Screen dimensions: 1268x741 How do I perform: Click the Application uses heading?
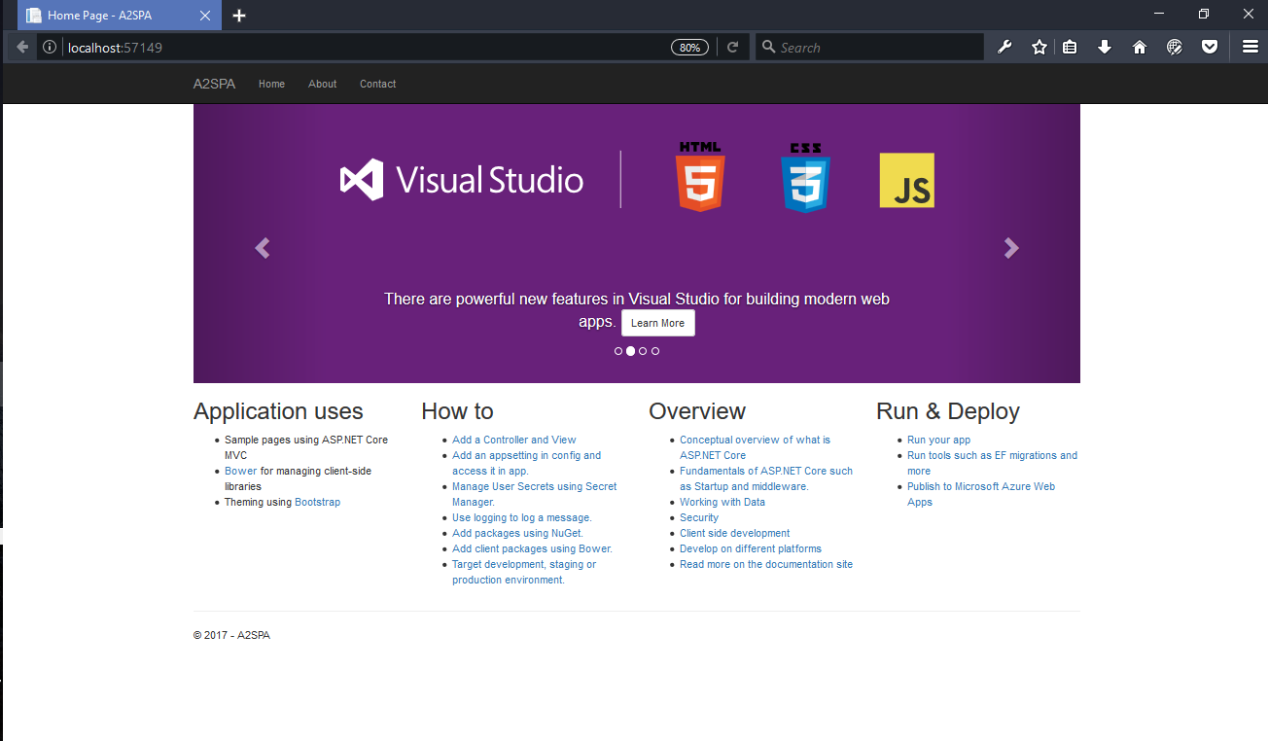click(278, 411)
